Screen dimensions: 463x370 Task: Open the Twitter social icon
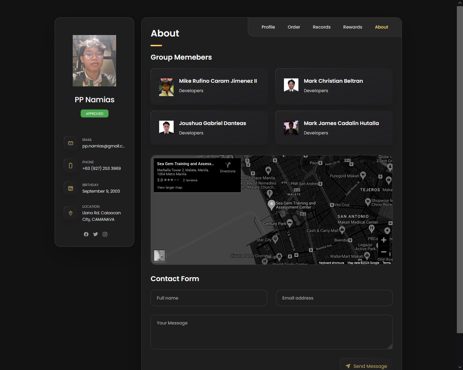click(x=95, y=234)
